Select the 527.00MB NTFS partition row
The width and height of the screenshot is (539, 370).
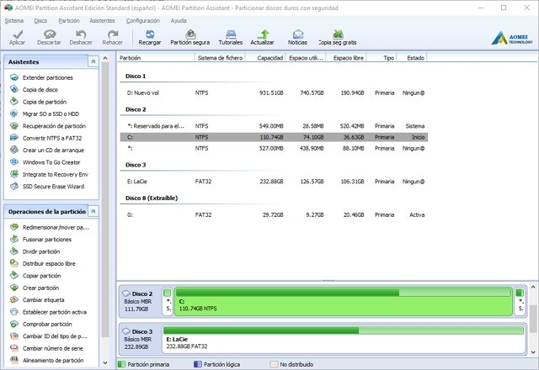click(x=274, y=148)
